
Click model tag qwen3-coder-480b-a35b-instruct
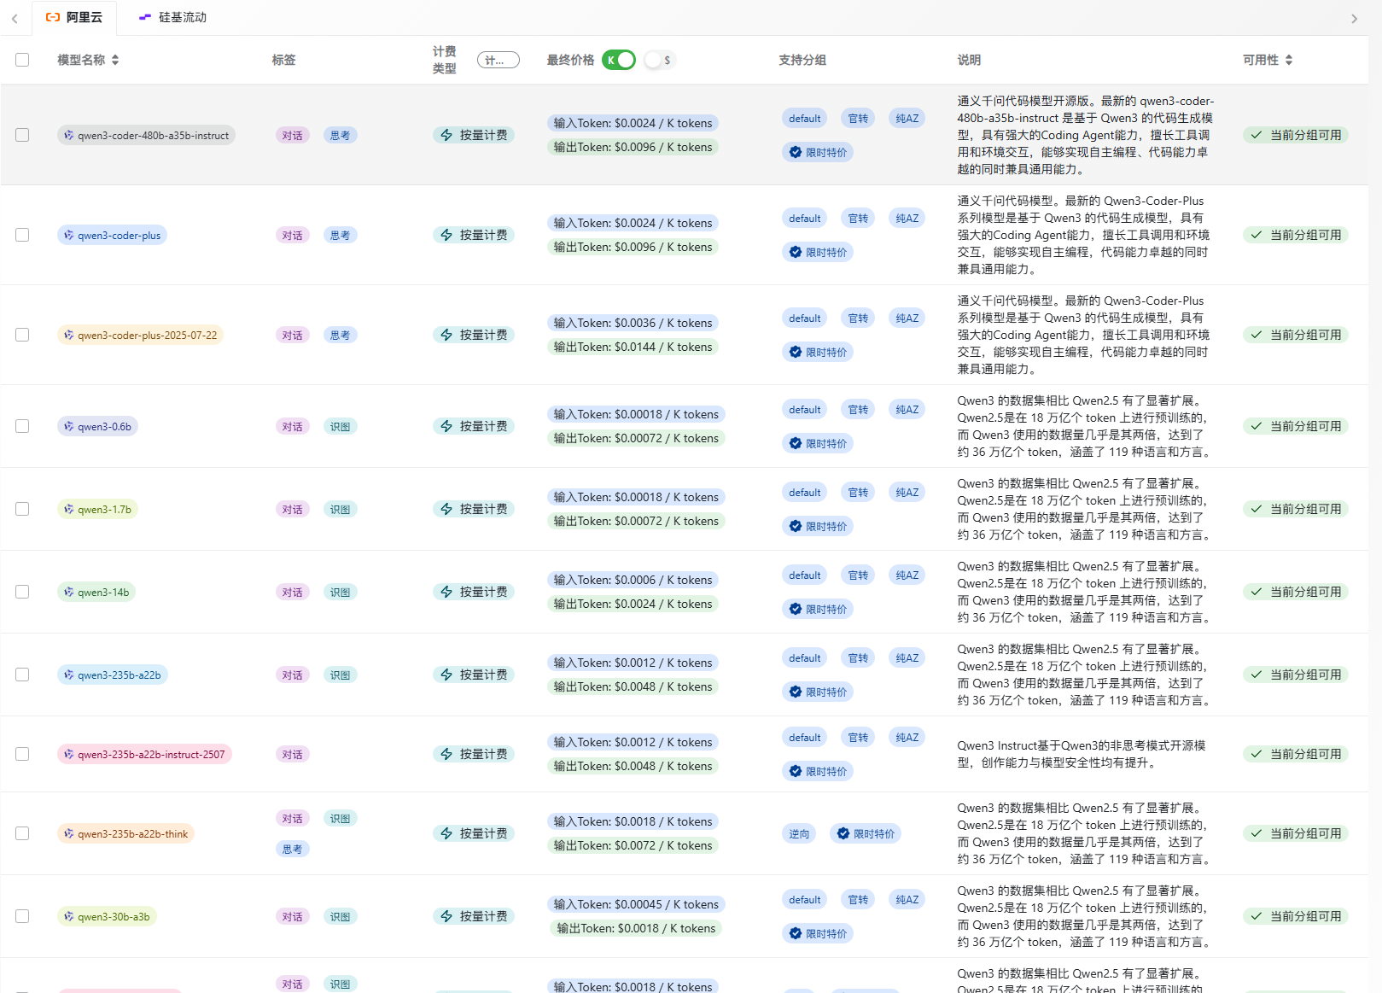click(x=146, y=135)
